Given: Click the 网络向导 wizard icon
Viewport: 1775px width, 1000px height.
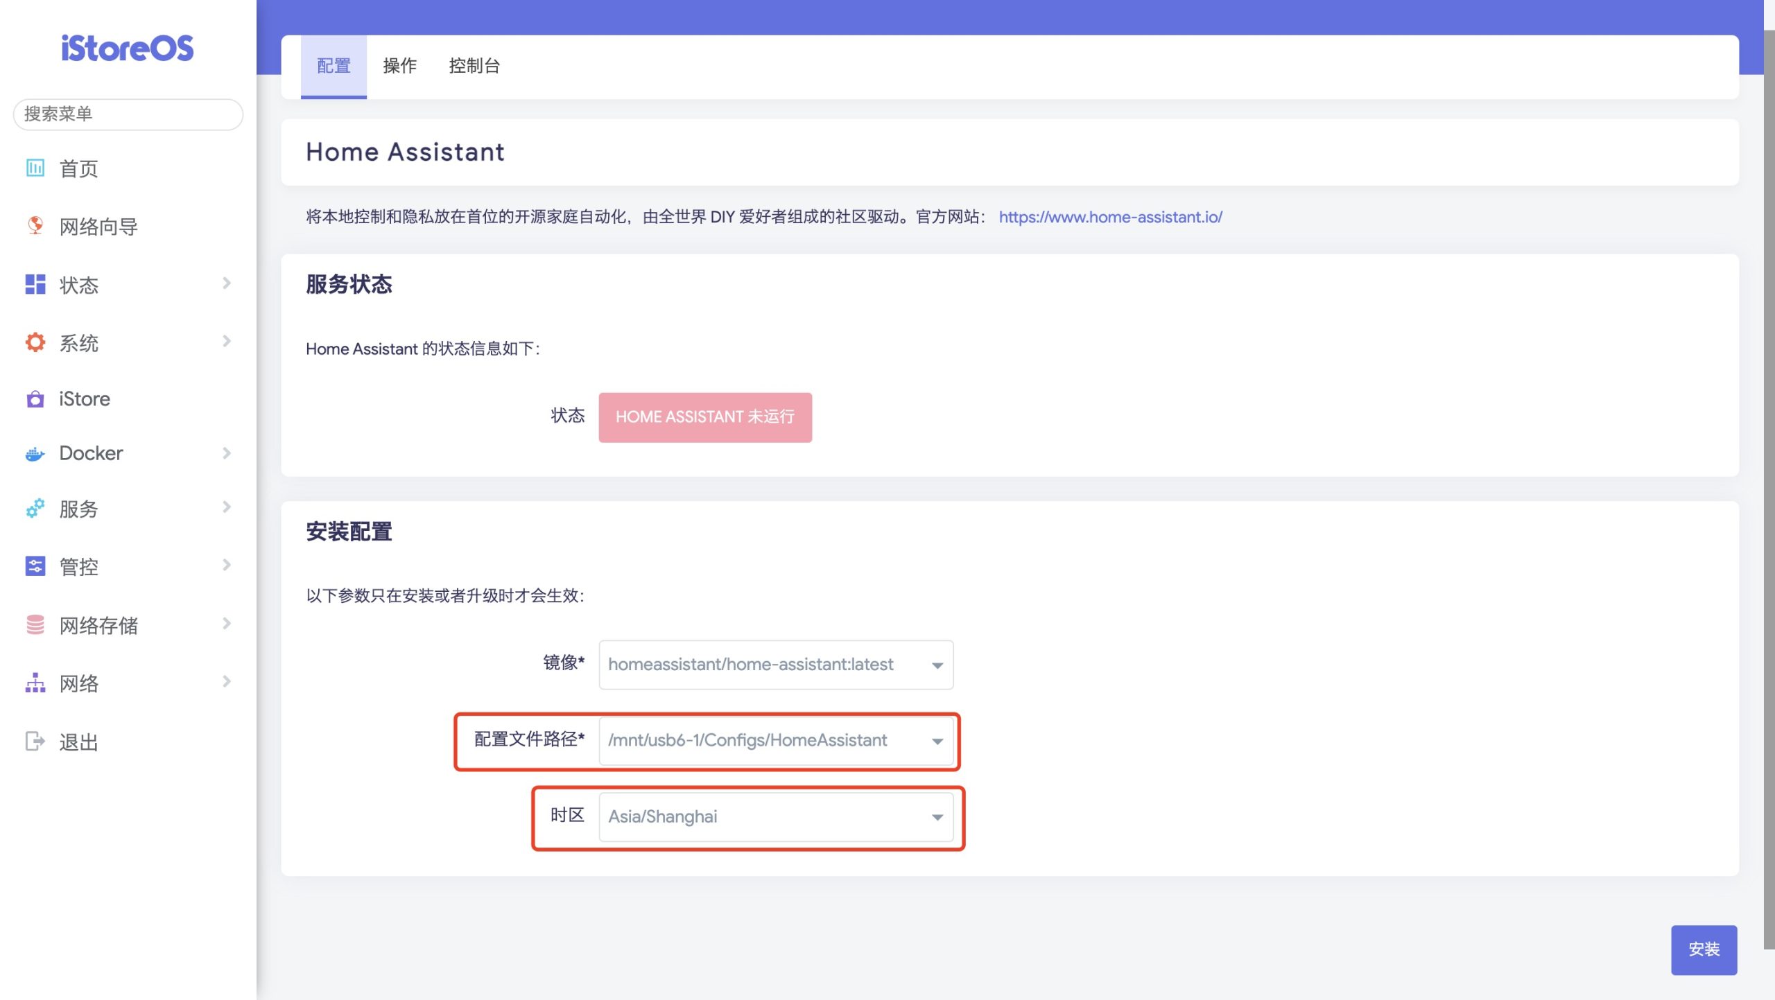Looking at the screenshot, I should pos(35,226).
